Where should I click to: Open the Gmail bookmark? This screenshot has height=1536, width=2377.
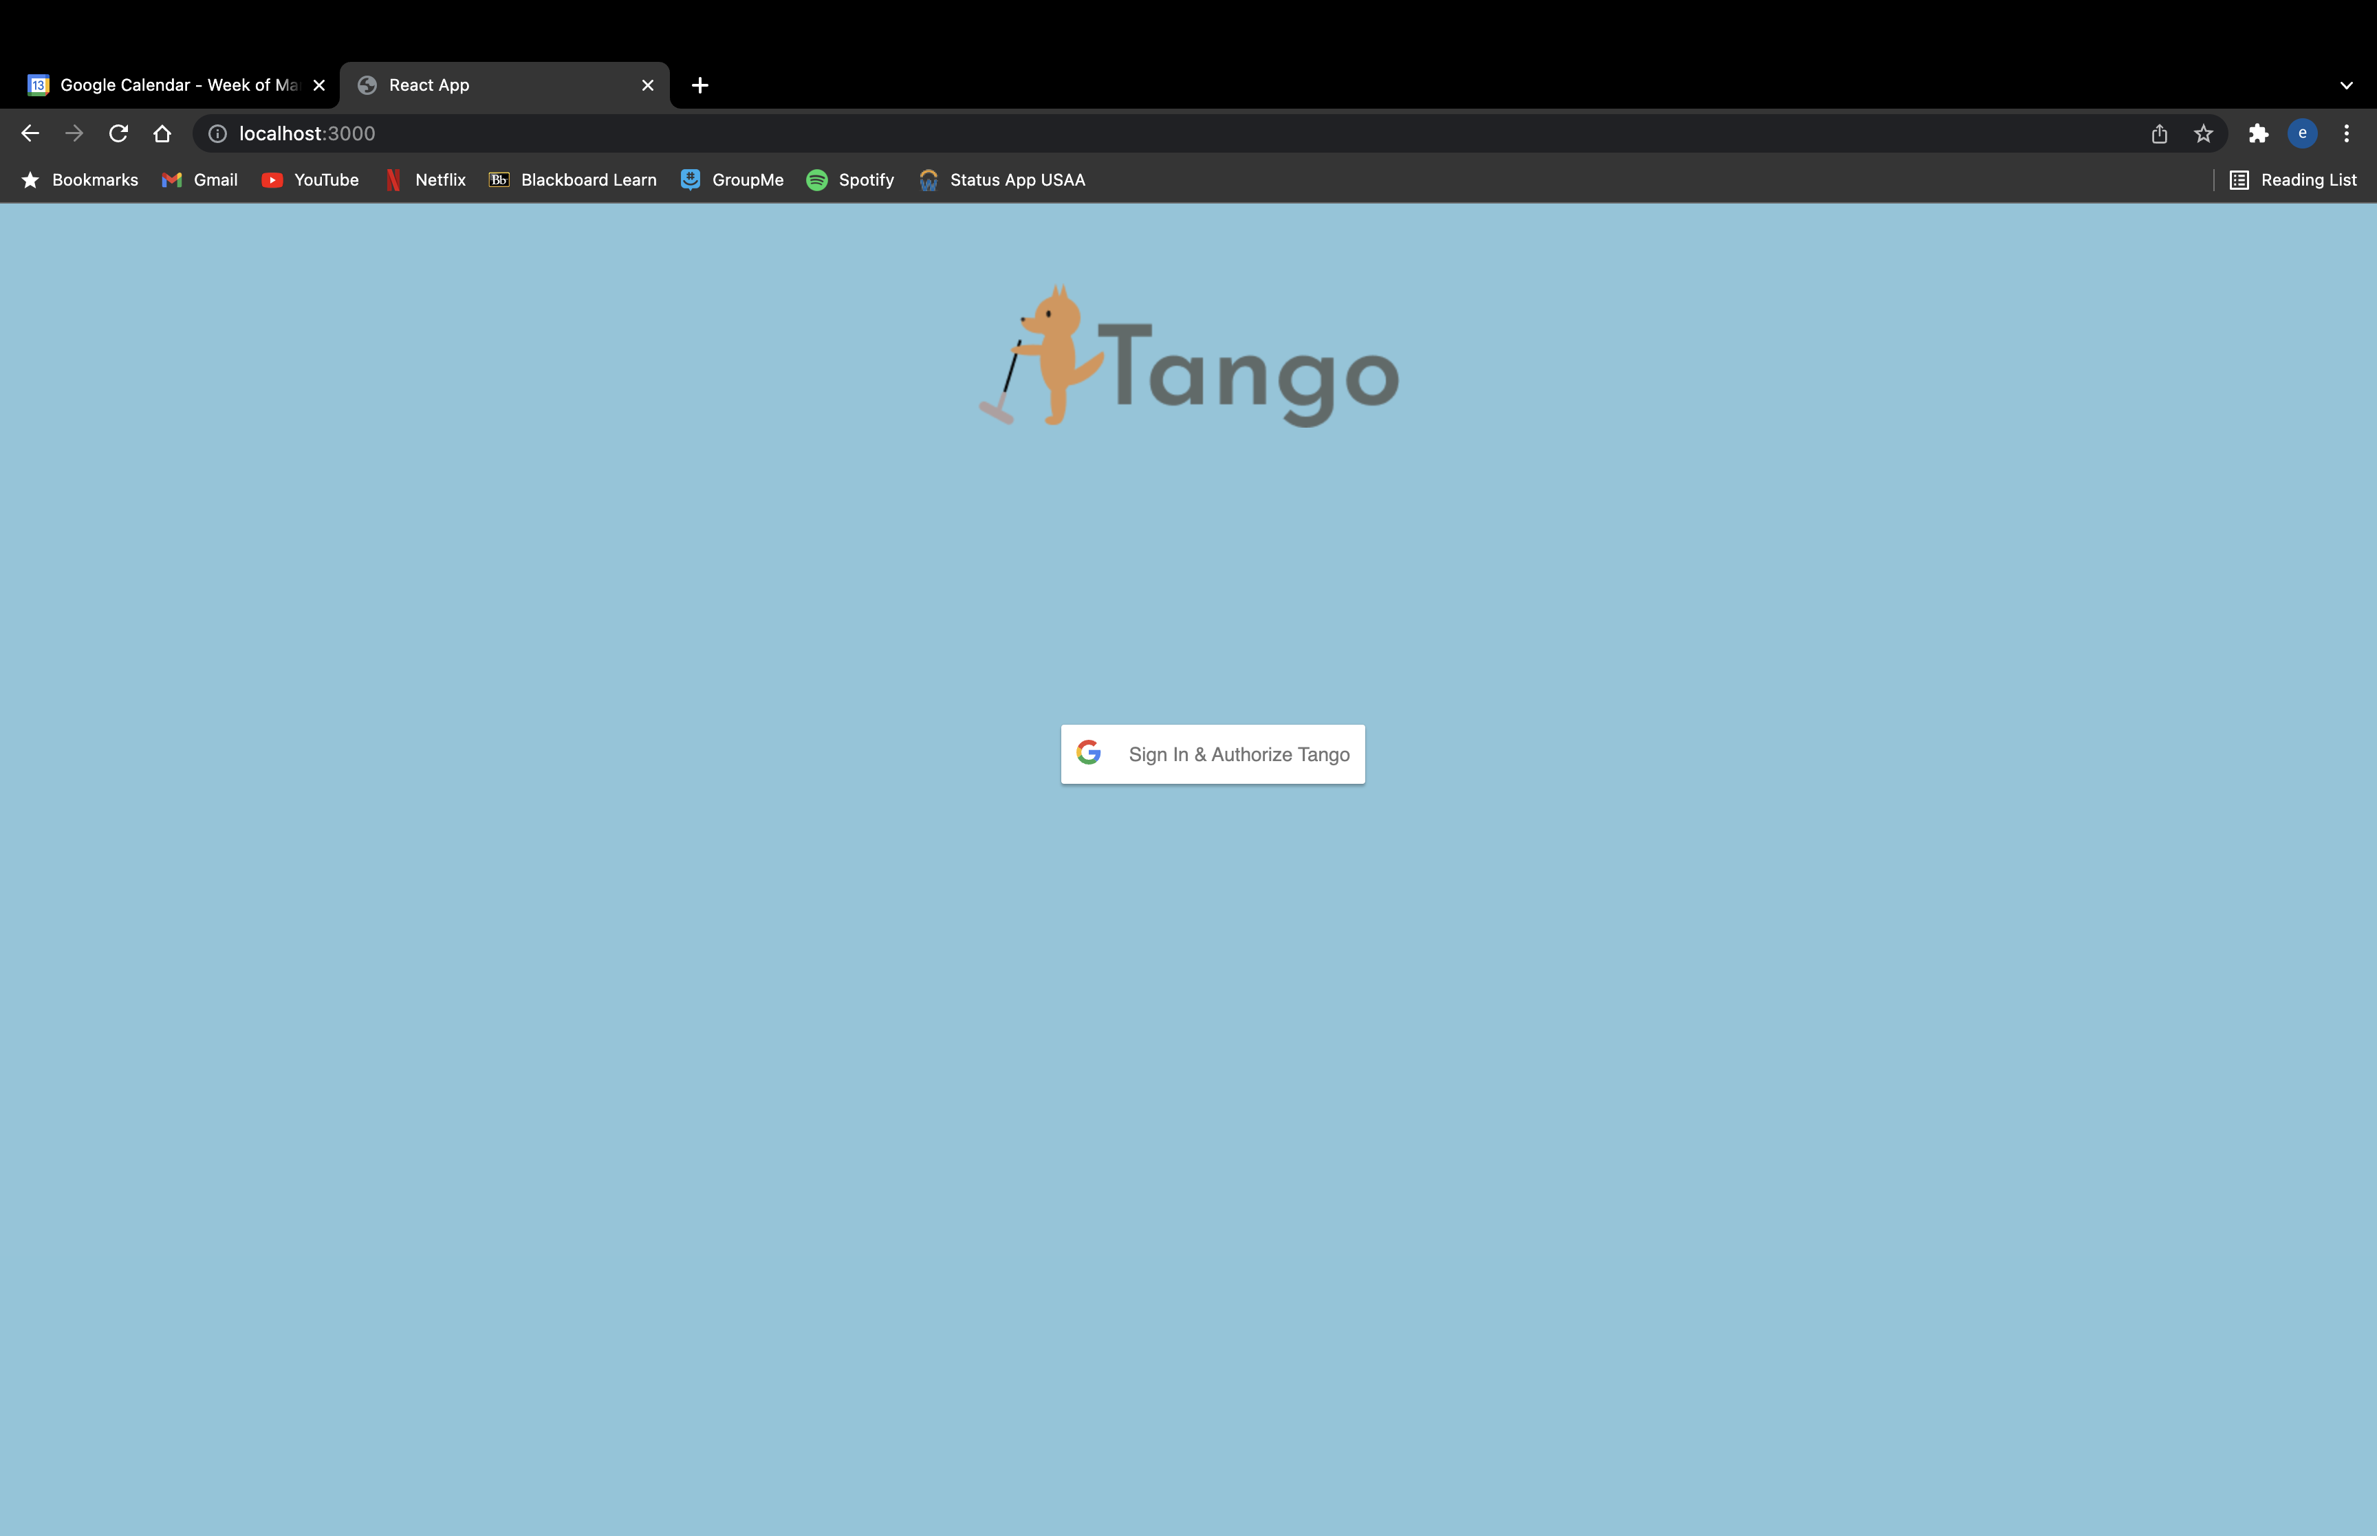point(201,181)
